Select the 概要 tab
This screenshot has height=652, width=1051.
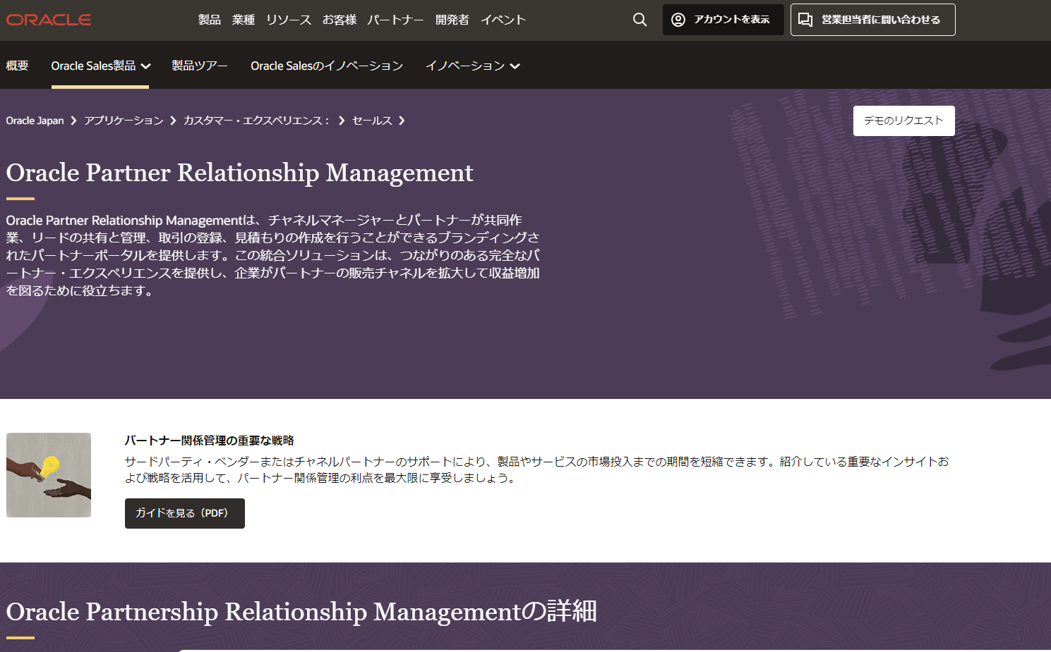coord(18,66)
